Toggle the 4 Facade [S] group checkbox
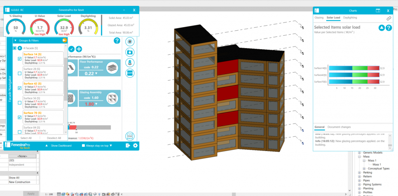Viewport: 398px width, 196px height. tap(14, 48)
